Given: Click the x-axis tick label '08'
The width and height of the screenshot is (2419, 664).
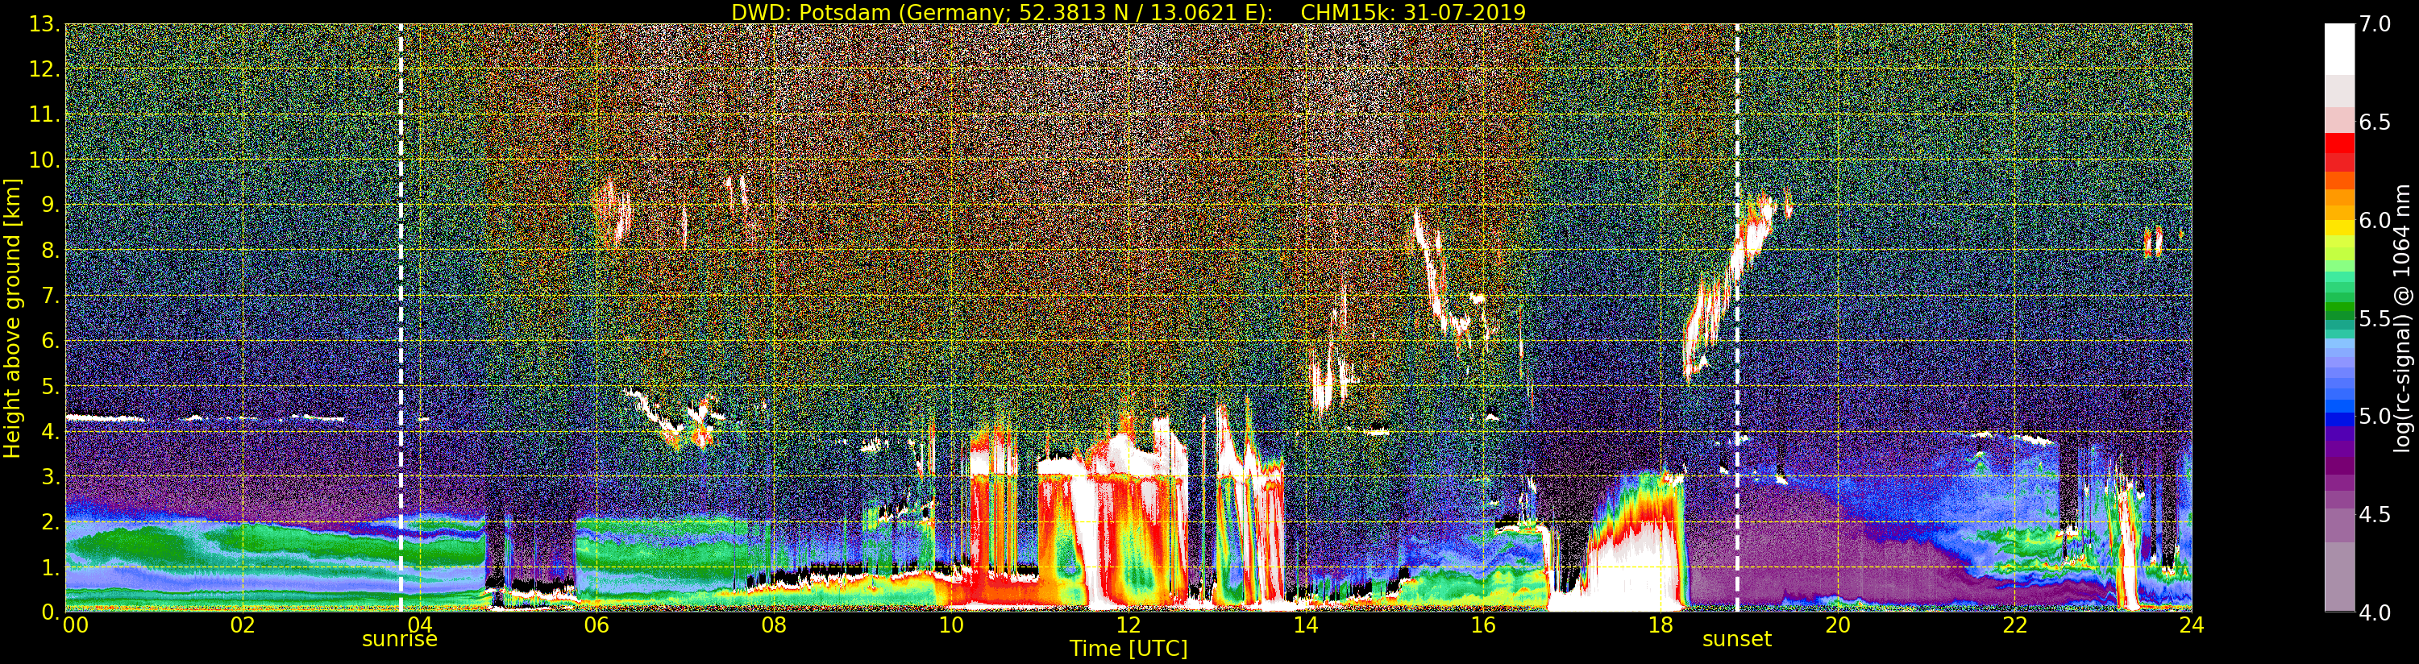Looking at the screenshot, I should pyautogui.click(x=774, y=625).
